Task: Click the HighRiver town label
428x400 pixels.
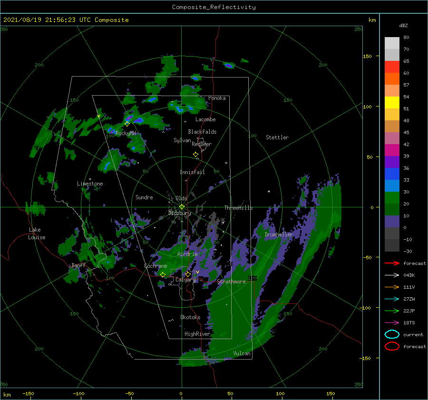Action: pyautogui.click(x=197, y=334)
